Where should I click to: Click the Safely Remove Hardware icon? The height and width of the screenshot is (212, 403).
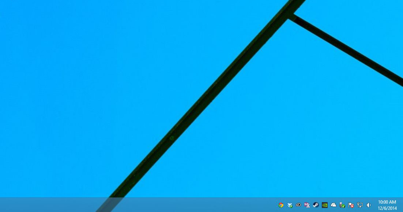point(342,205)
